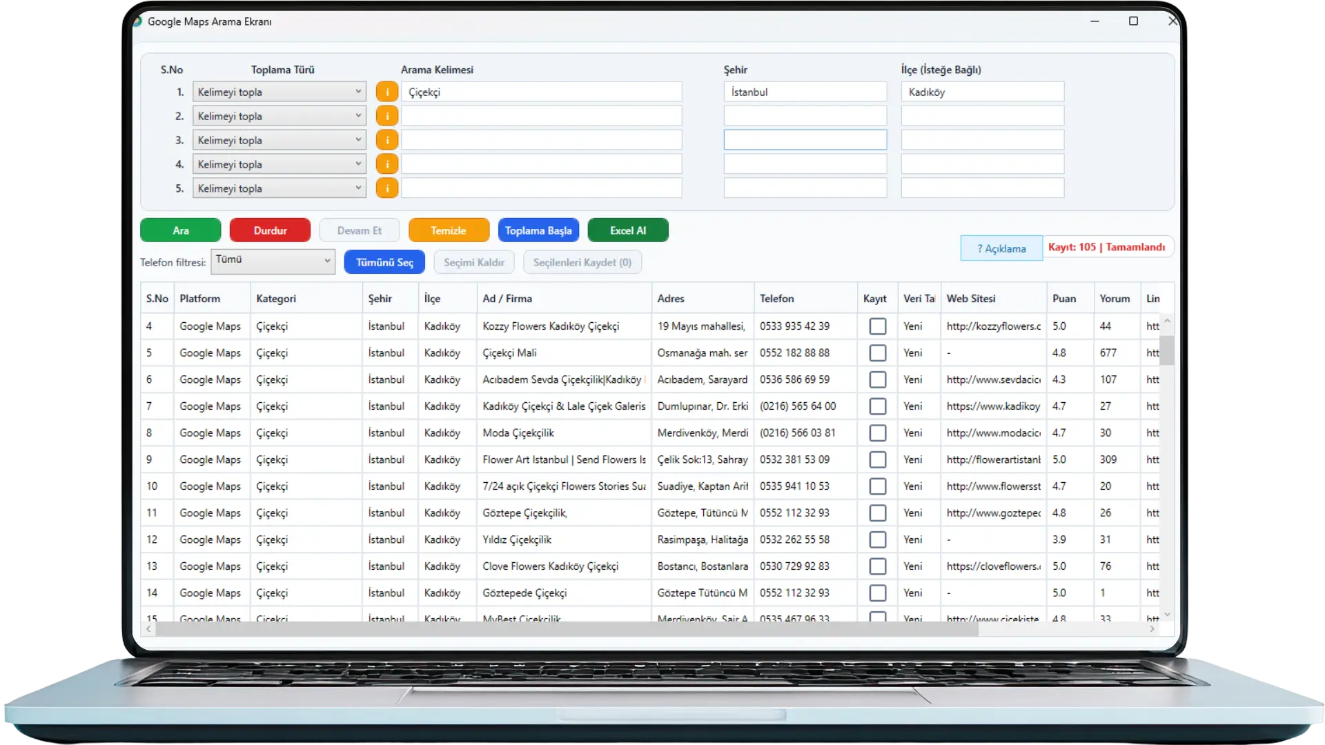1325x745 pixels.
Task: Open Toplama Türü dropdown in row 3
Action: point(279,140)
